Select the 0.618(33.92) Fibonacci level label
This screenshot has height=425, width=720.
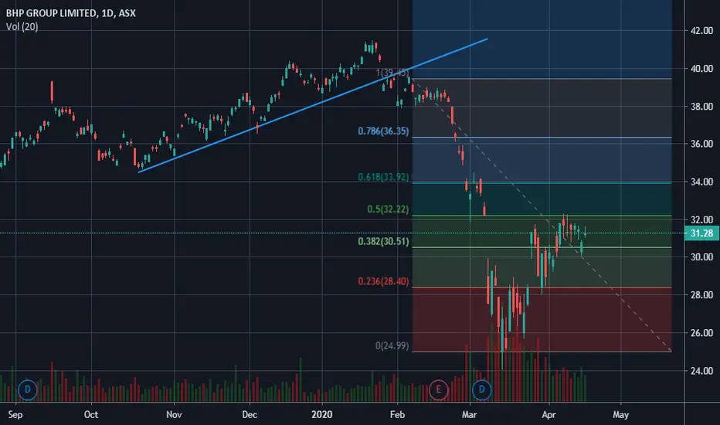383,177
